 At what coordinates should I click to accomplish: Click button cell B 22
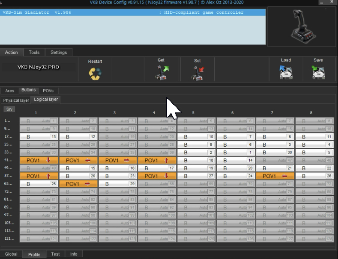(314, 168)
